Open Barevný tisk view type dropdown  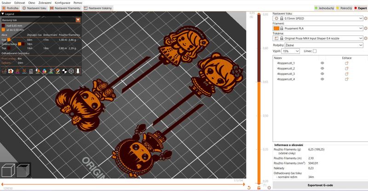click(x=41, y=20)
